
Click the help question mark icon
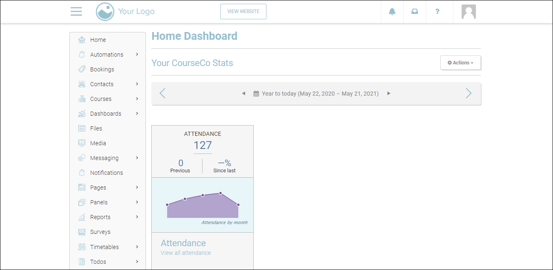pos(437,11)
